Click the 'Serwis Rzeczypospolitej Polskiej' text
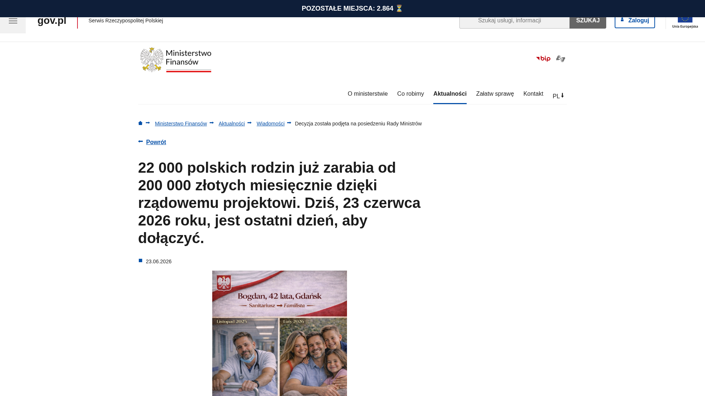The image size is (705, 396). pos(126,21)
